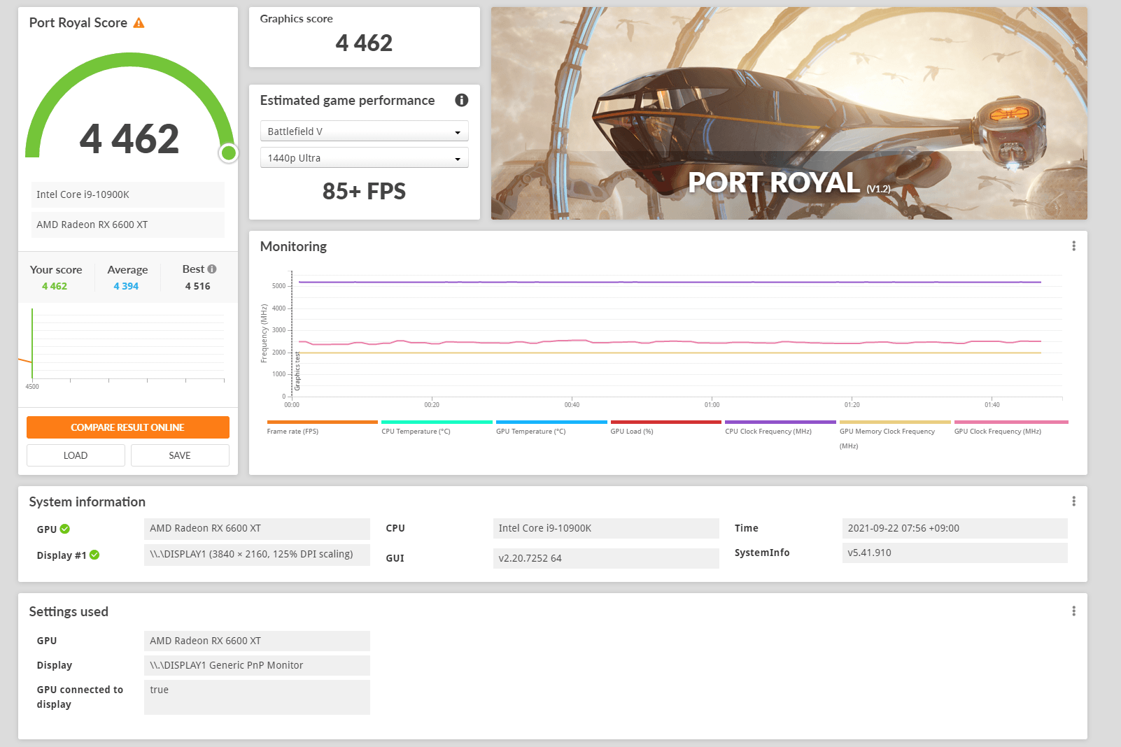Click the green checkmark next to GPU
Image resolution: width=1121 pixels, height=747 pixels.
click(x=64, y=529)
